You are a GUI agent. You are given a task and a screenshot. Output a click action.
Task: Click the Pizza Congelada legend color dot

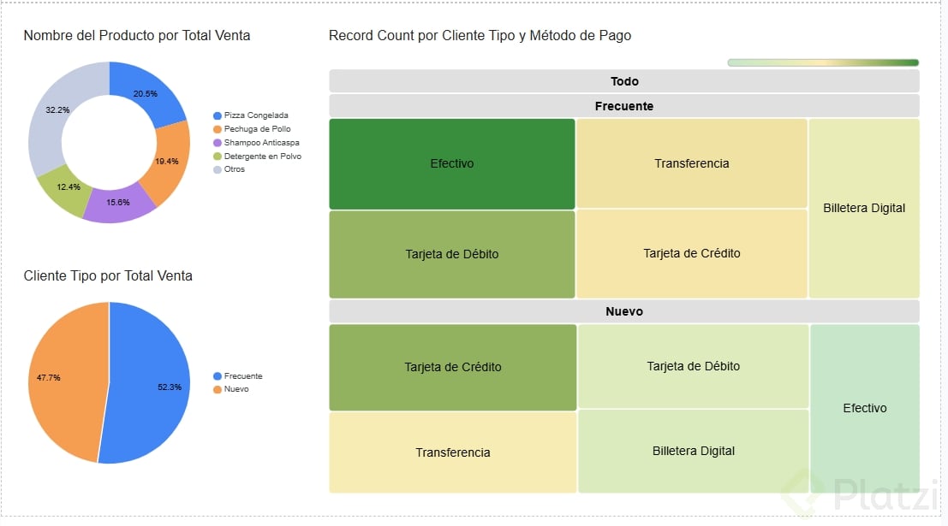218,115
